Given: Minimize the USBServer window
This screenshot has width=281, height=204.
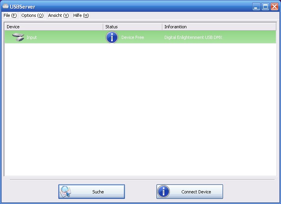Looking at the screenshot, I should coord(257,7).
